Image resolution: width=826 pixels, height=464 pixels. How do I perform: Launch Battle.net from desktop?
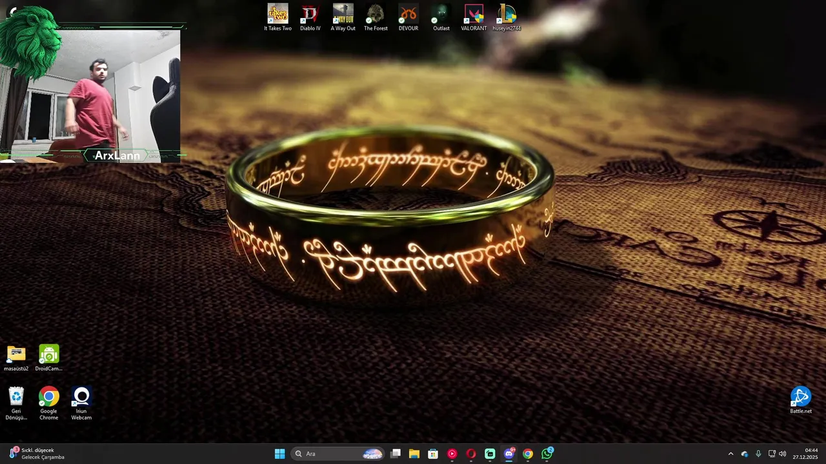click(x=801, y=400)
